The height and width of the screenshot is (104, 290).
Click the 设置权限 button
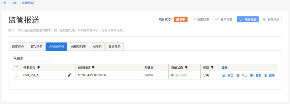(x=201, y=19)
